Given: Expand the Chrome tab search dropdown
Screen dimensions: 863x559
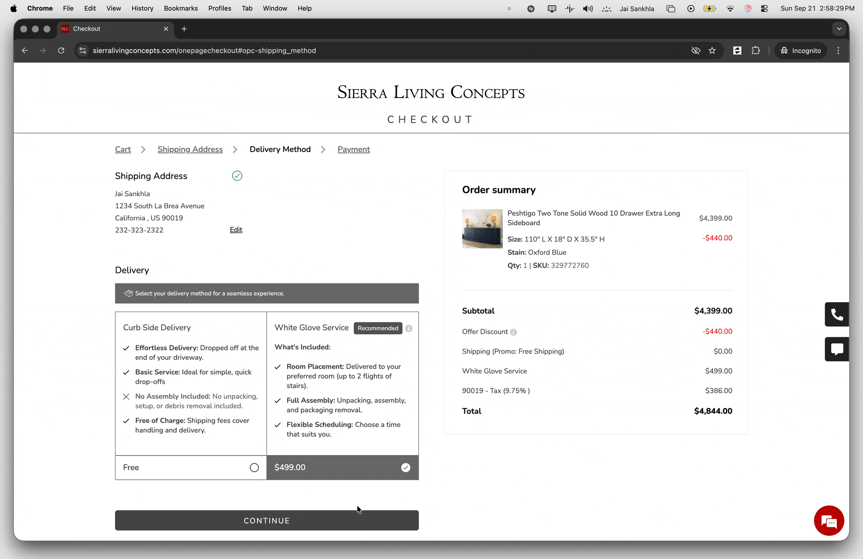Looking at the screenshot, I should [839, 29].
